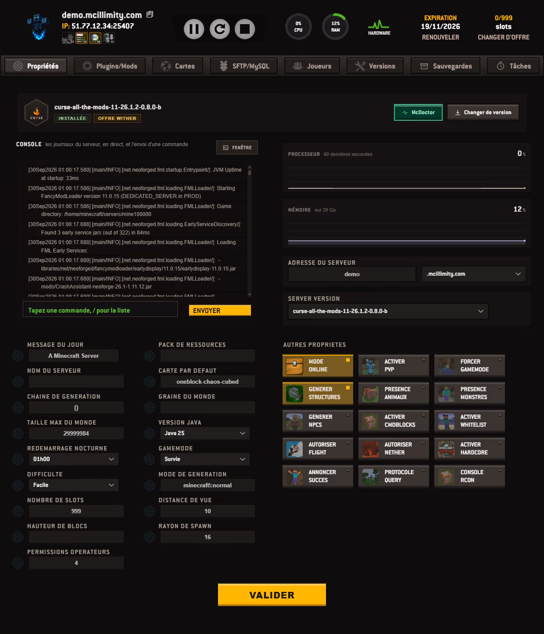The height and width of the screenshot is (634, 544).
Task: Switch to the Cartes tab
Action: pos(178,66)
